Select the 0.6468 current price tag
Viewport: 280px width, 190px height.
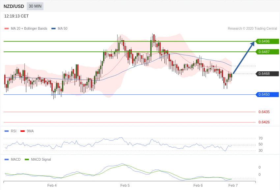[267, 74]
